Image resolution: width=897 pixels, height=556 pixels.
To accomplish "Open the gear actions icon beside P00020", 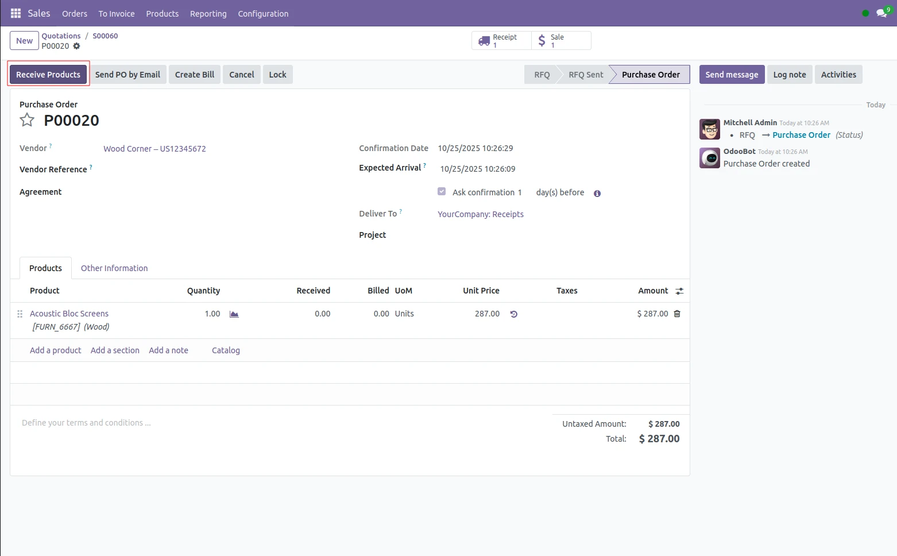I will (x=77, y=46).
